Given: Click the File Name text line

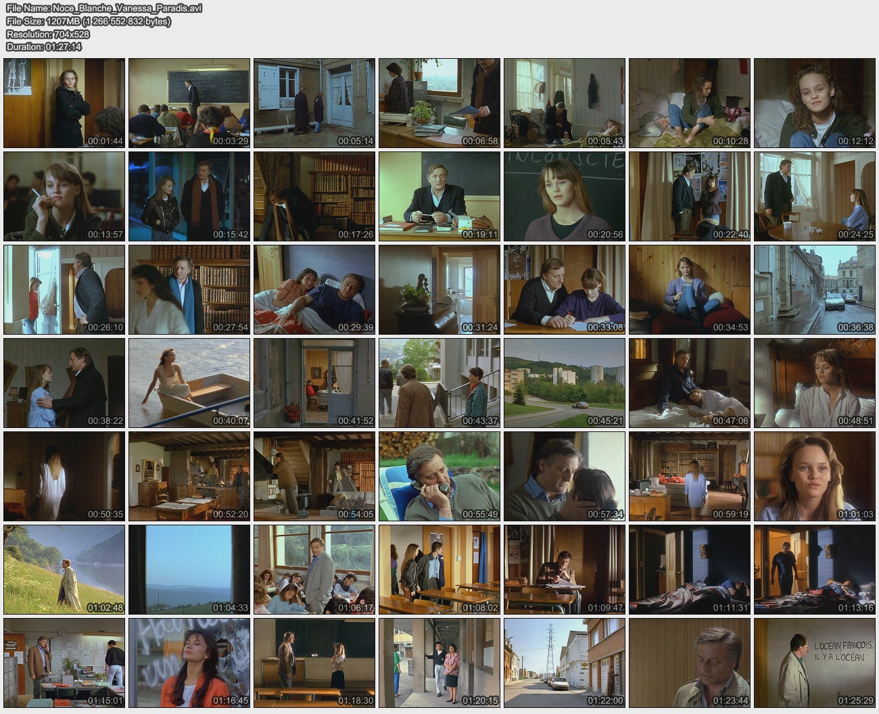Looking at the screenshot, I should tap(104, 8).
